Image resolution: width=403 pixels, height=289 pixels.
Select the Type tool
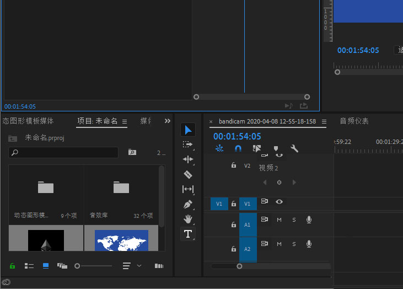click(188, 234)
